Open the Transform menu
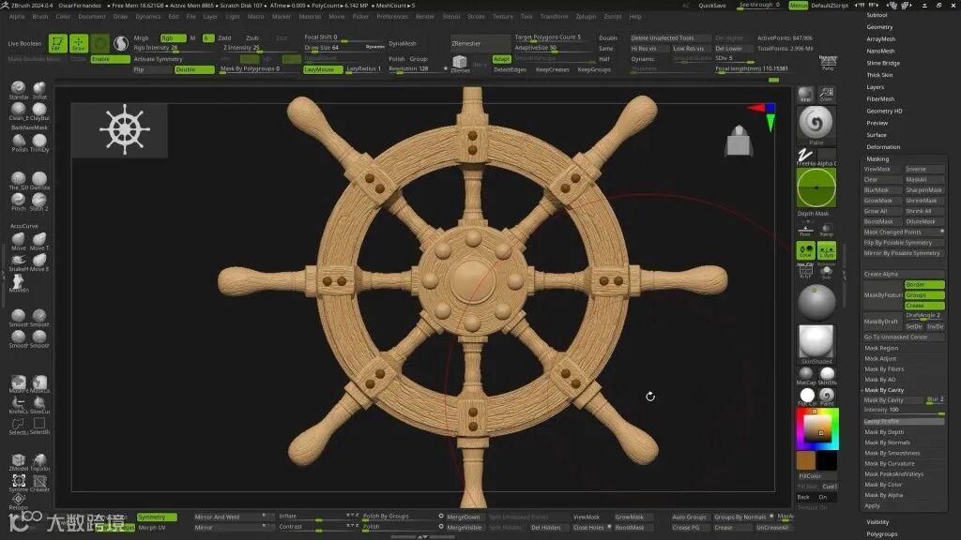This screenshot has width=961, height=540. (554, 17)
